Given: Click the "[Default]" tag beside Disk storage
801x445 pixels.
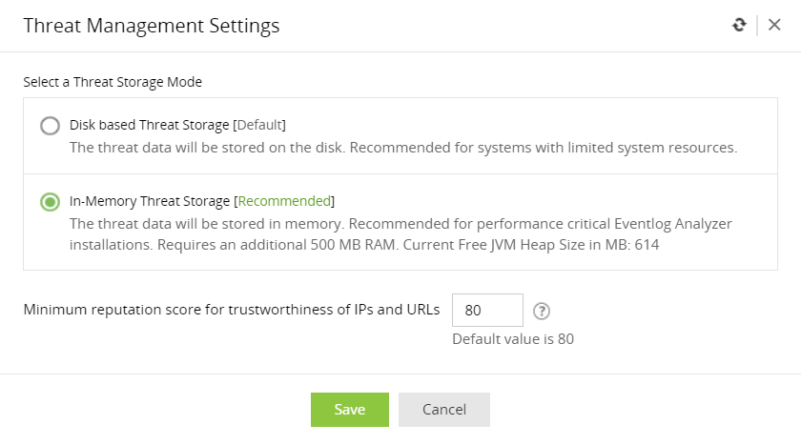Looking at the screenshot, I should (x=259, y=125).
